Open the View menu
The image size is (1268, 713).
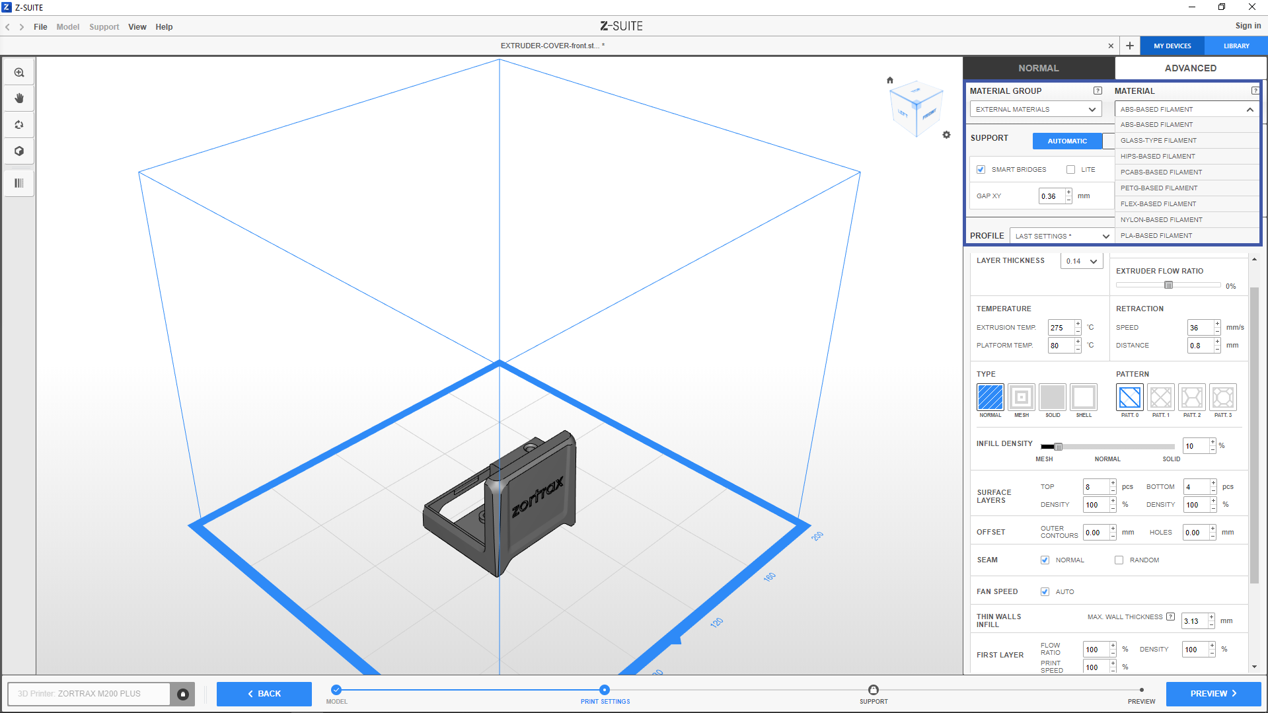click(x=137, y=27)
